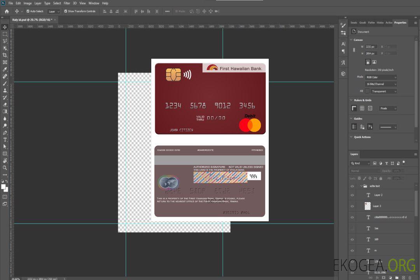The width and height of the screenshot is (420, 280).
Task: Open the Character panel icon
Action: (343, 44)
